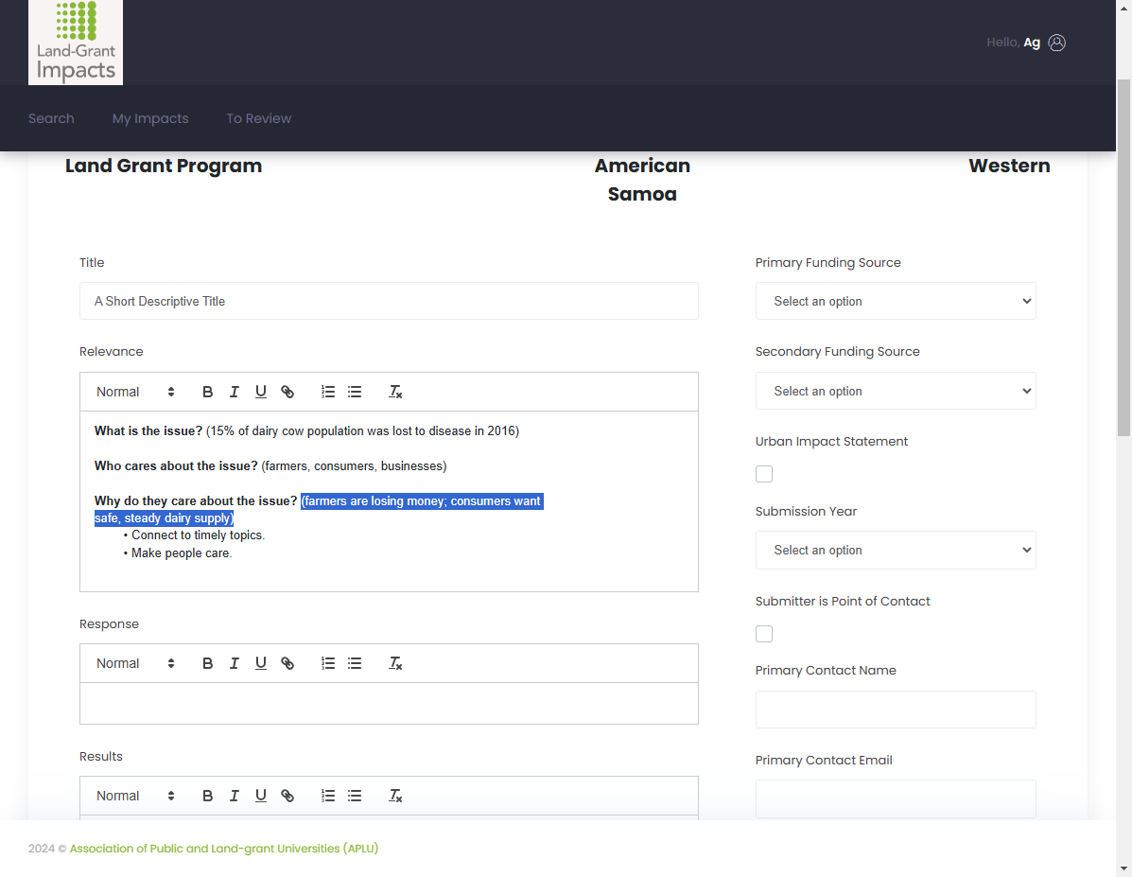Apply numbered list in Results editor
The height and width of the screenshot is (877, 1132).
(328, 796)
